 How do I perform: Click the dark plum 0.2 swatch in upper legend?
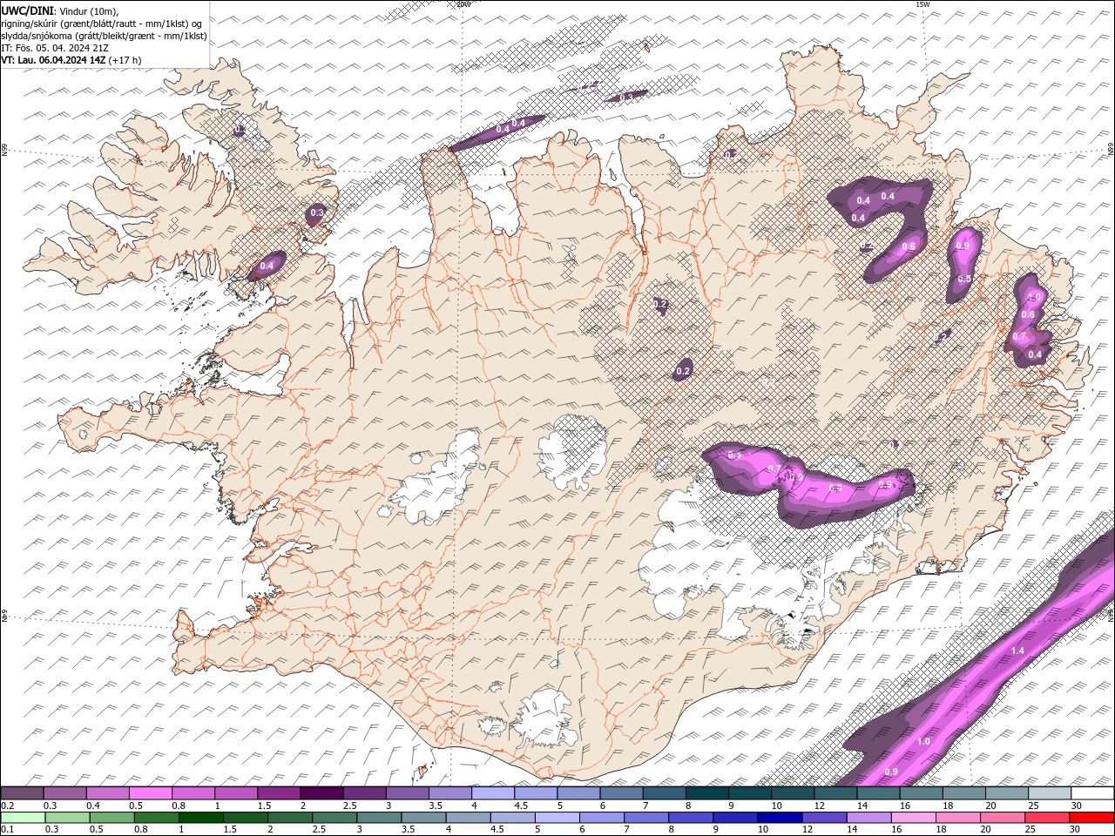pos(22,793)
